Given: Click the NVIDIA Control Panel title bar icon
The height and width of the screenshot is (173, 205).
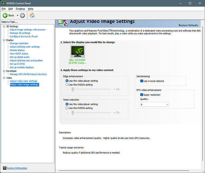Looking at the screenshot, I should click(x=3, y=3).
